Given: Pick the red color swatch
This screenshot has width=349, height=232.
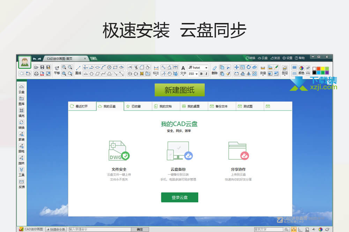Looking at the screenshot, I should click(318, 68).
